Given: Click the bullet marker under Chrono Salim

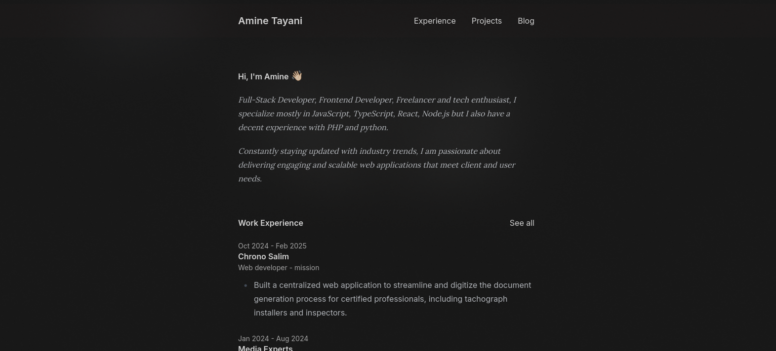Looking at the screenshot, I should click(245, 285).
